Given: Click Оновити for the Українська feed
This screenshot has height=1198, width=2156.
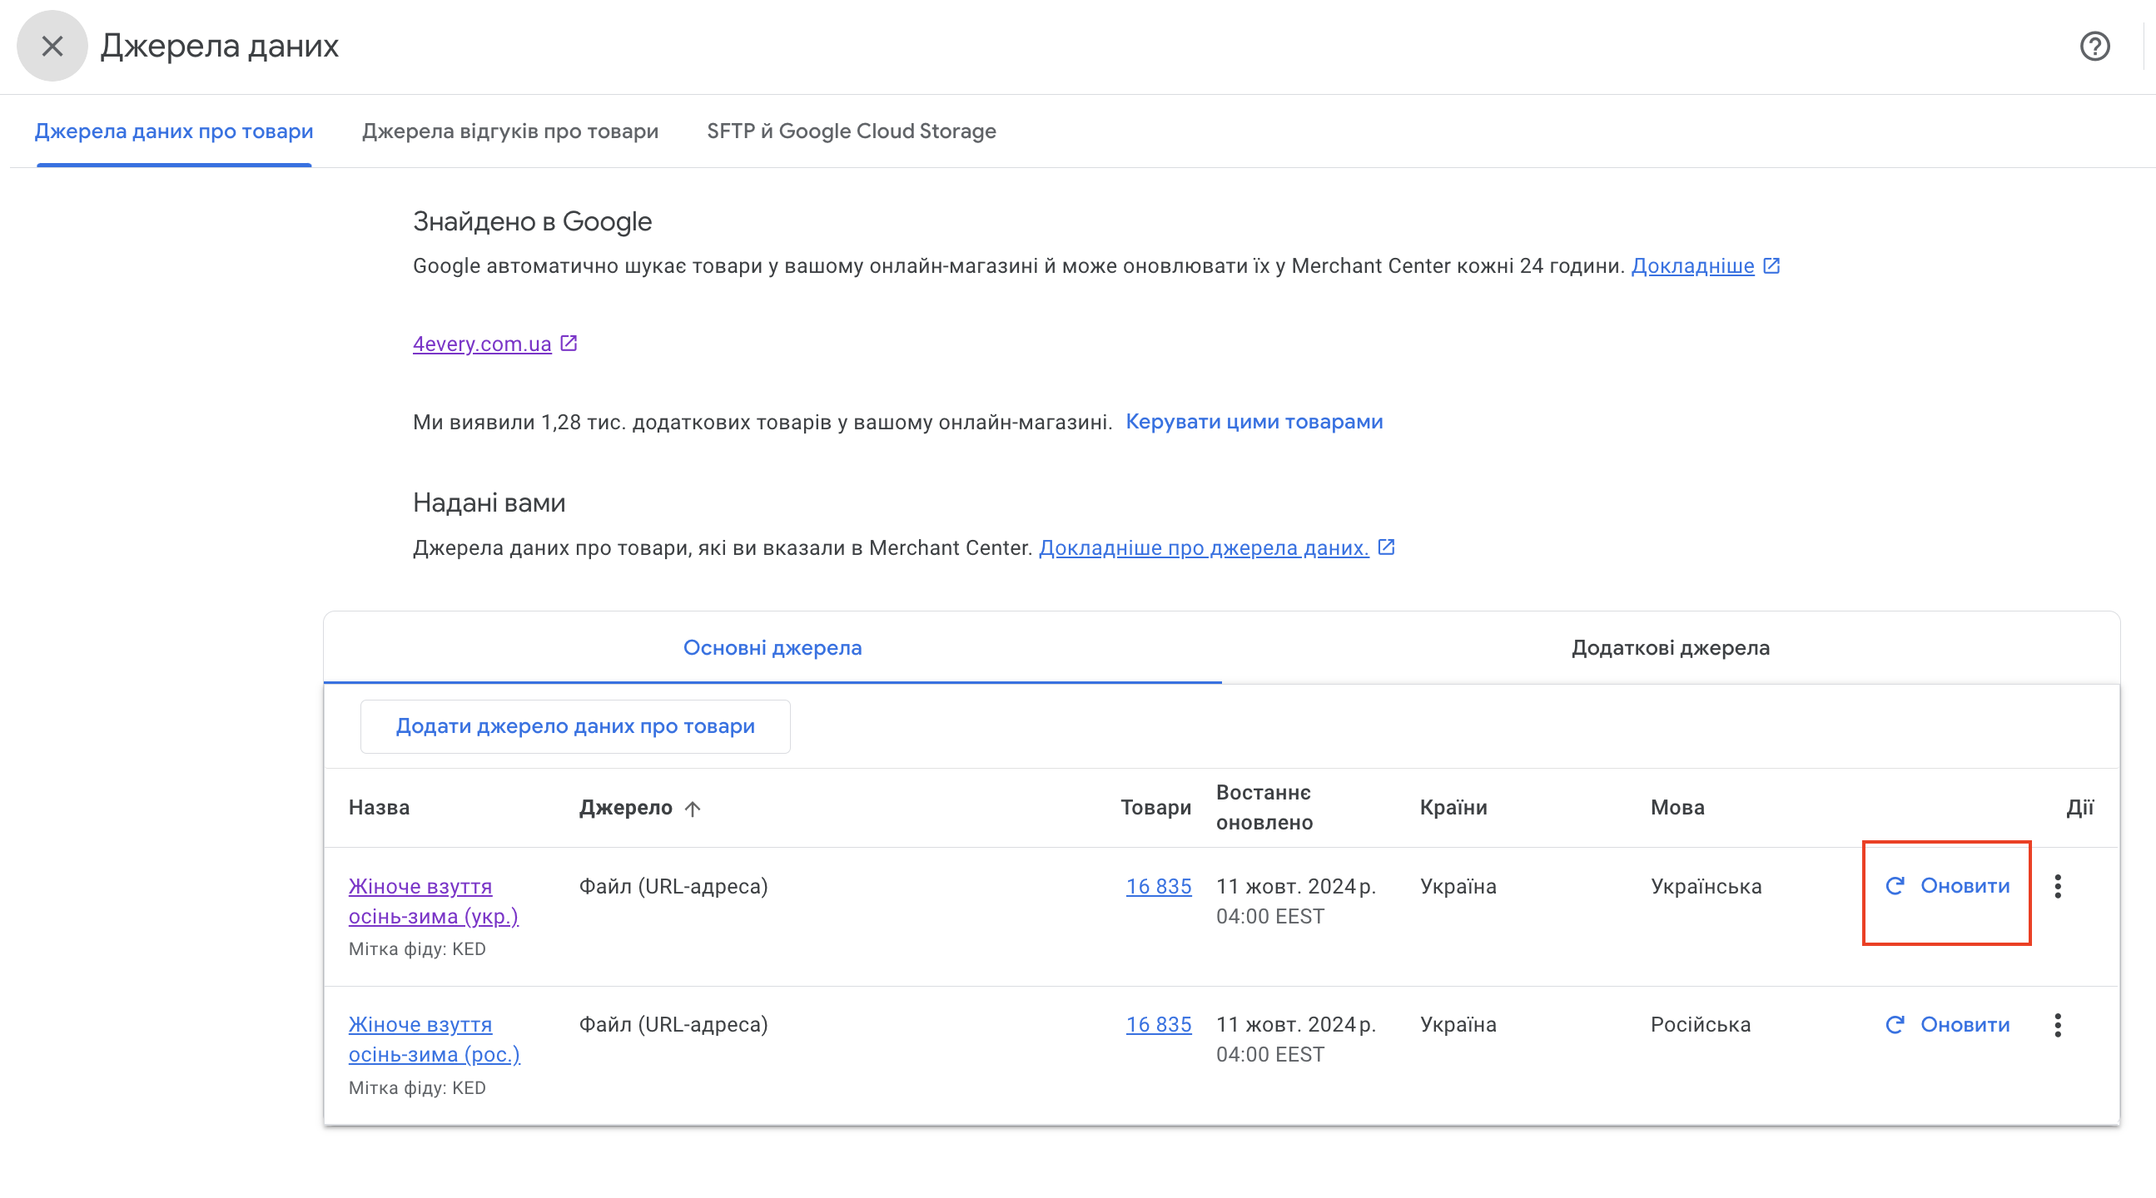Looking at the screenshot, I should click(1947, 886).
